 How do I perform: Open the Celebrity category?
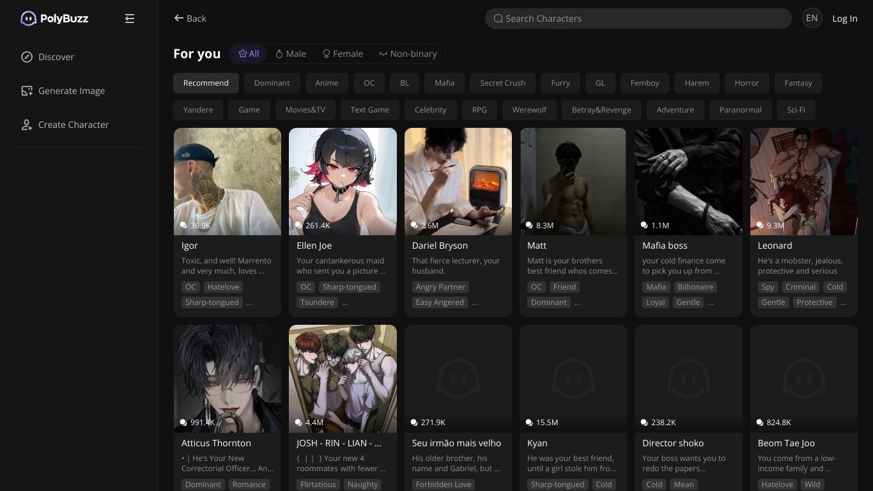click(x=430, y=110)
